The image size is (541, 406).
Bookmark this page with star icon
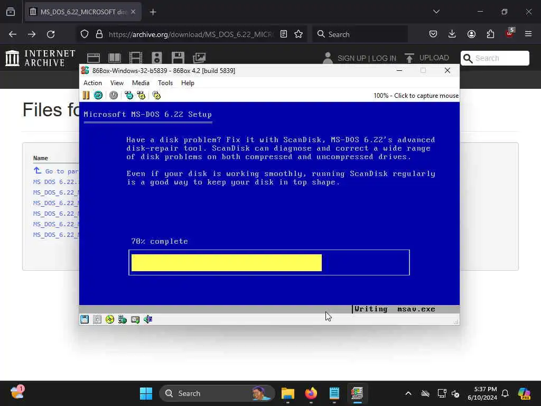pos(299,34)
